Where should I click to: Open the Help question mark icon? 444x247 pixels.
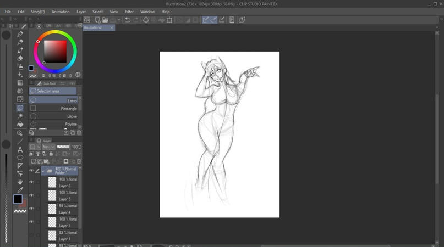click(242, 20)
